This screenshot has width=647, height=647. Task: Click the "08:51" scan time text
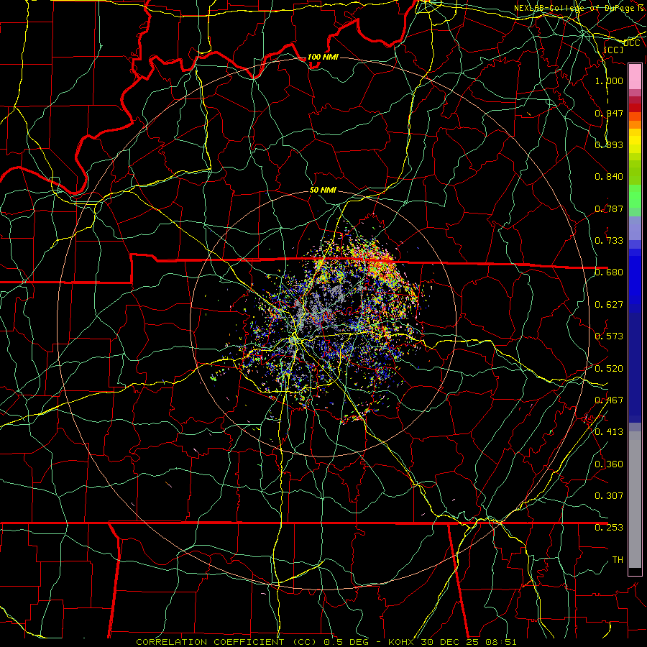500,642
